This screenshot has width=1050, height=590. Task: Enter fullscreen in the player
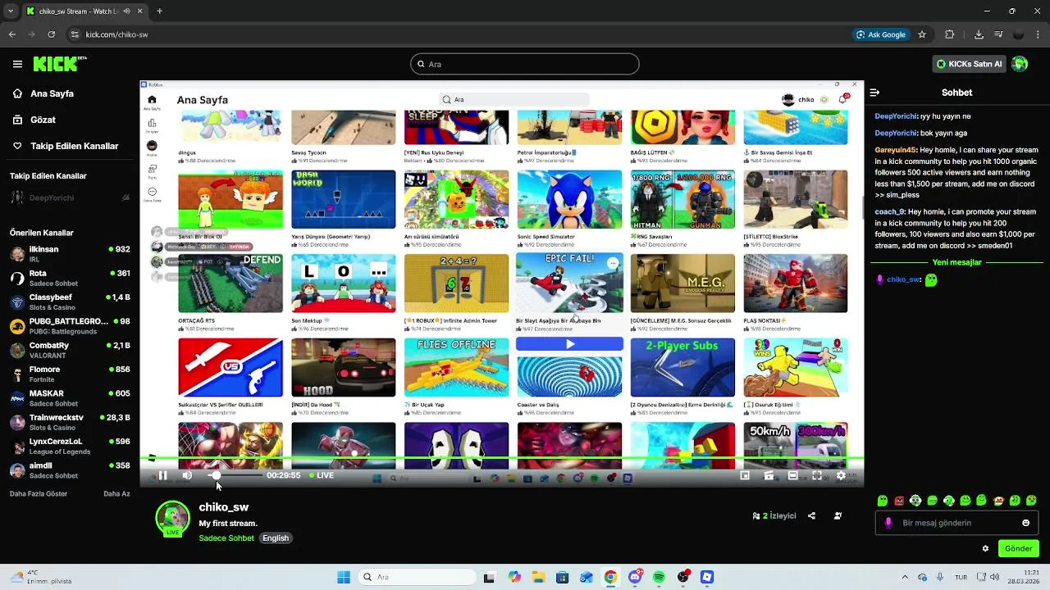click(x=817, y=475)
